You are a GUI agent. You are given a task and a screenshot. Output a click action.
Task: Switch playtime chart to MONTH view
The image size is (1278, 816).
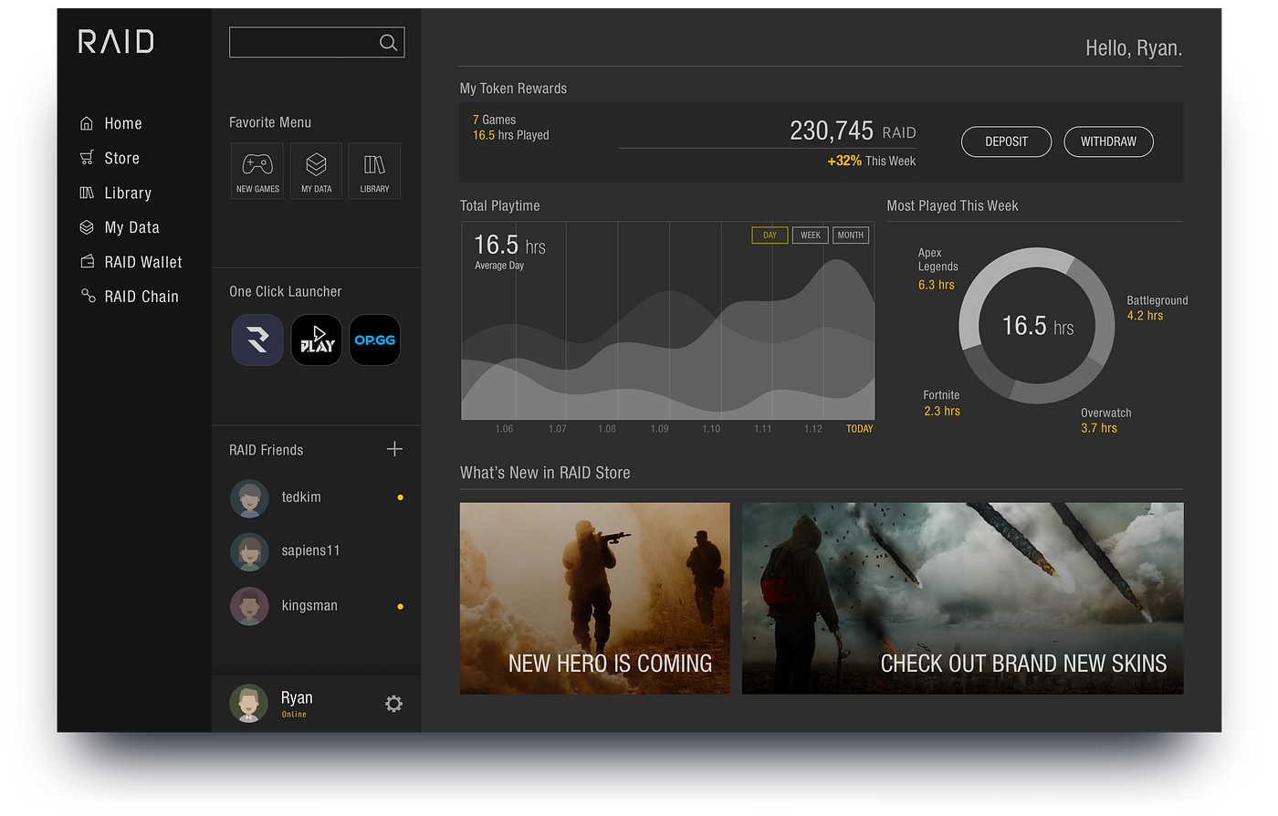point(851,235)
